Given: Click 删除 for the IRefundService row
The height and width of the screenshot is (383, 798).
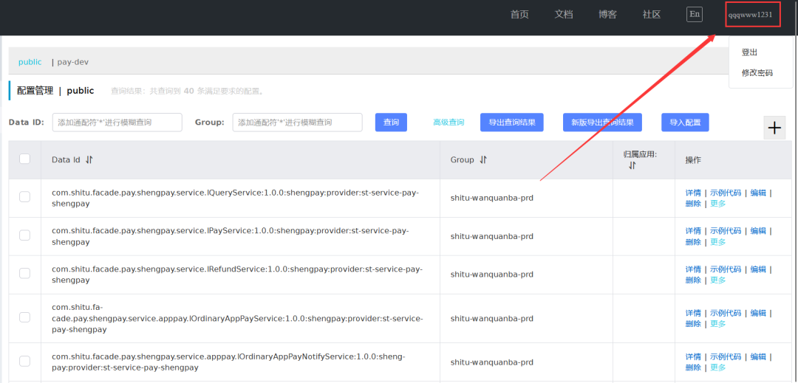Looking at the screenshot, I should [693, 280].
